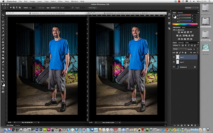Open the Mini Bridge tab
Image resolution: width=213 pixels, height=133 pixels.
click(10, 125)
